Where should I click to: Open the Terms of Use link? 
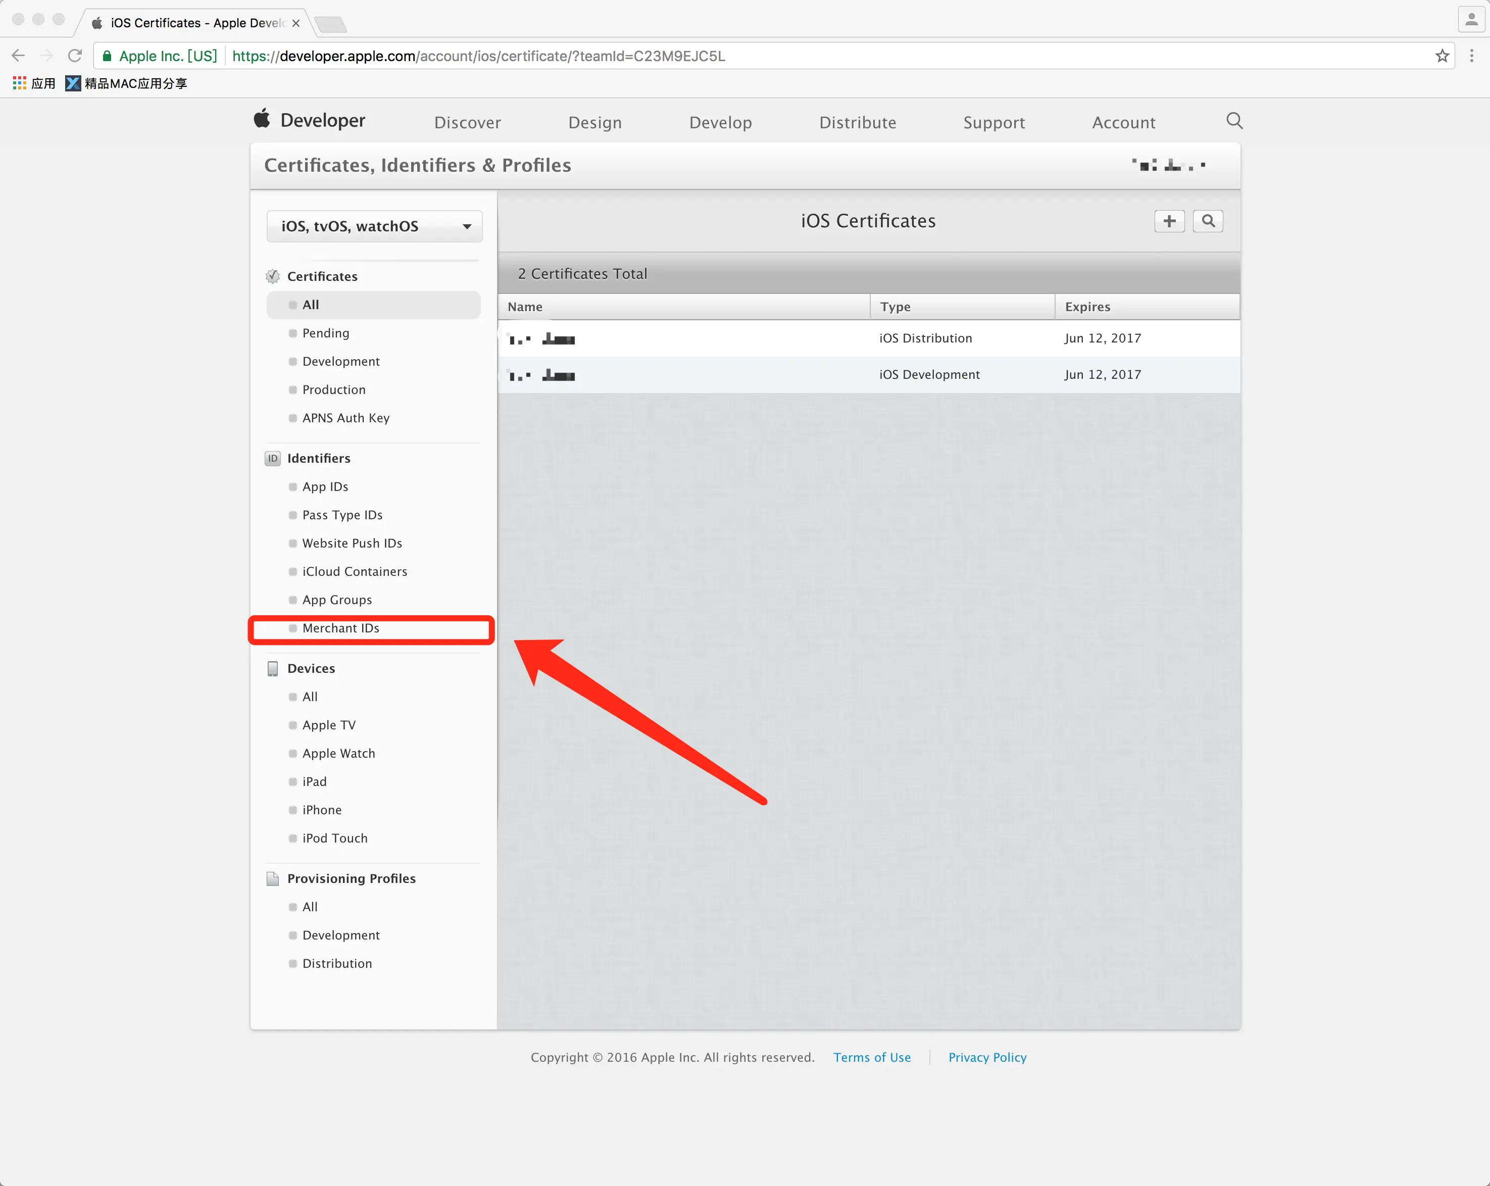tap(871, 1057)
